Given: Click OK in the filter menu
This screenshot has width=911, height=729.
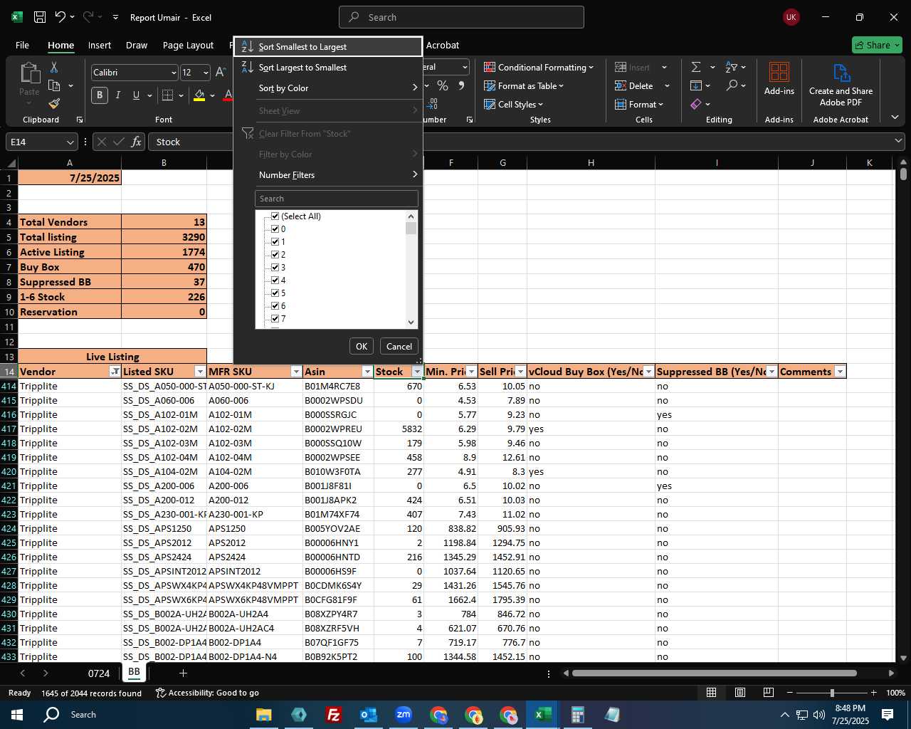Looking at the screenshot, I should [x=362, y=346].
